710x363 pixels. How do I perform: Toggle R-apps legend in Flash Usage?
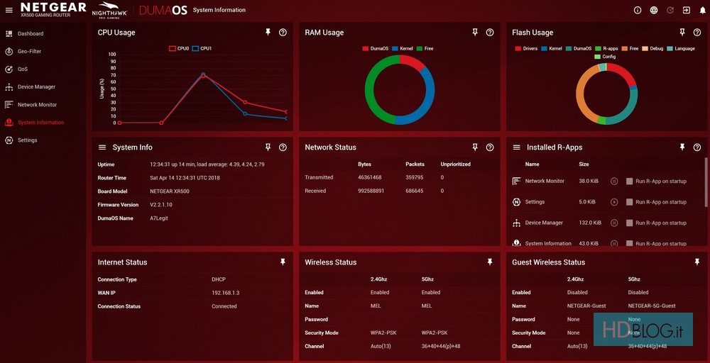click(x=607, y=48)
